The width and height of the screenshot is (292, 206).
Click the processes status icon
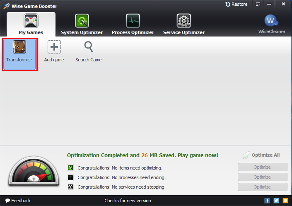[70, 177]
